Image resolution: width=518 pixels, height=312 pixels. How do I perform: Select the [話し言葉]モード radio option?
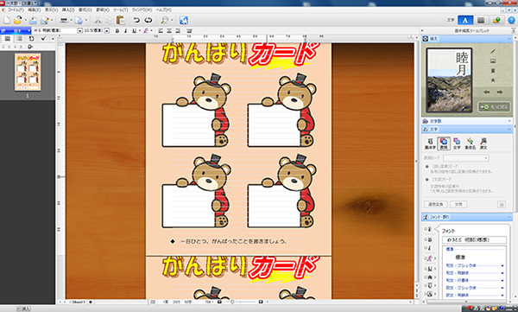(426, 167)
